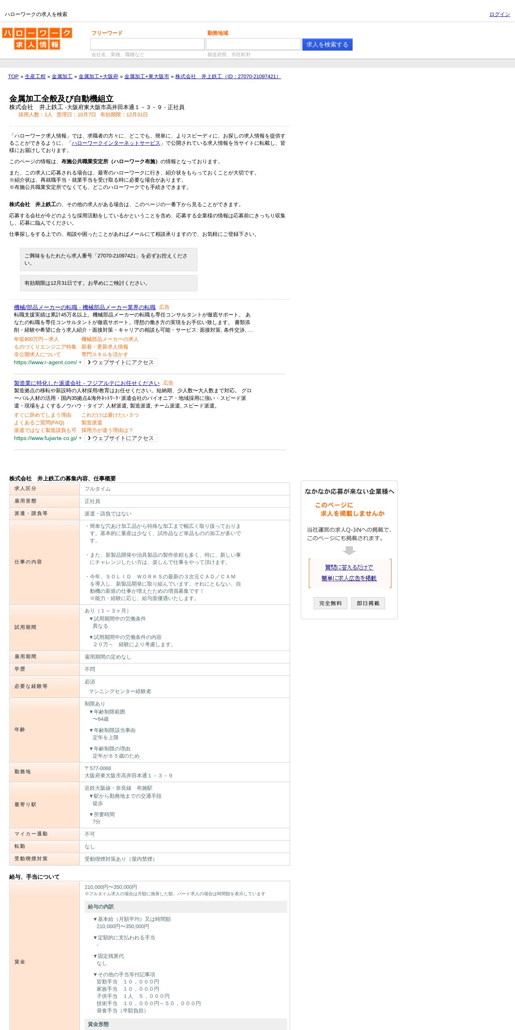The image size is (515, 1030).
Task: Click the 勤務地域 location input field
Action: [x=253, y=44]
